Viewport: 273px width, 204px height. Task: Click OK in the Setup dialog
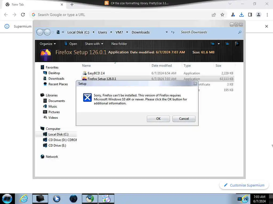pos(158,119)
